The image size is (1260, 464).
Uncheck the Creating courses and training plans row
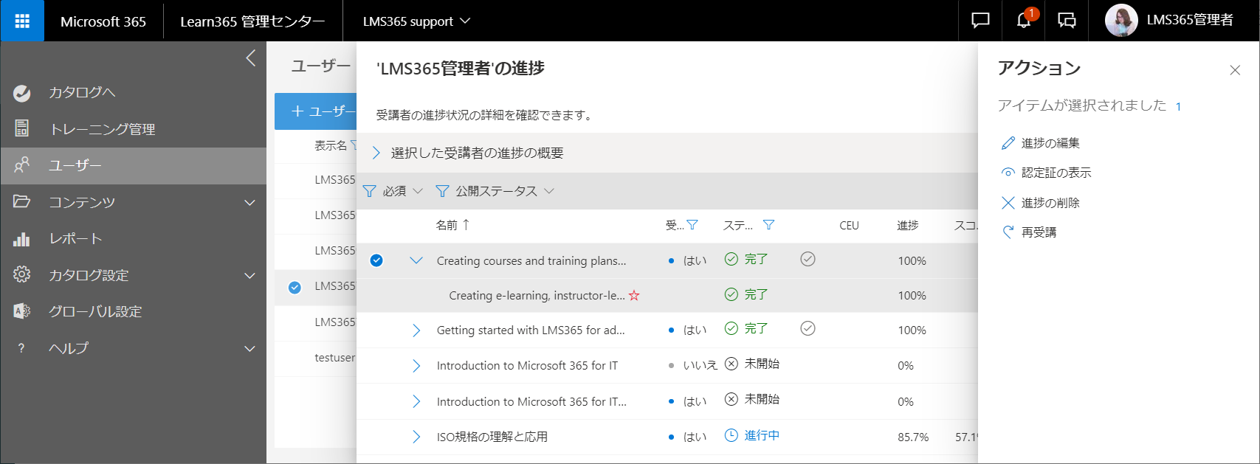pyautogui.click(x=376, y=260)
